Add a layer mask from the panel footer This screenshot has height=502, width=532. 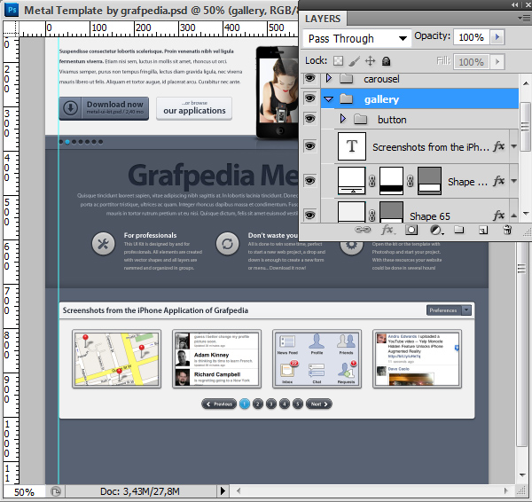tap(411, 229)
